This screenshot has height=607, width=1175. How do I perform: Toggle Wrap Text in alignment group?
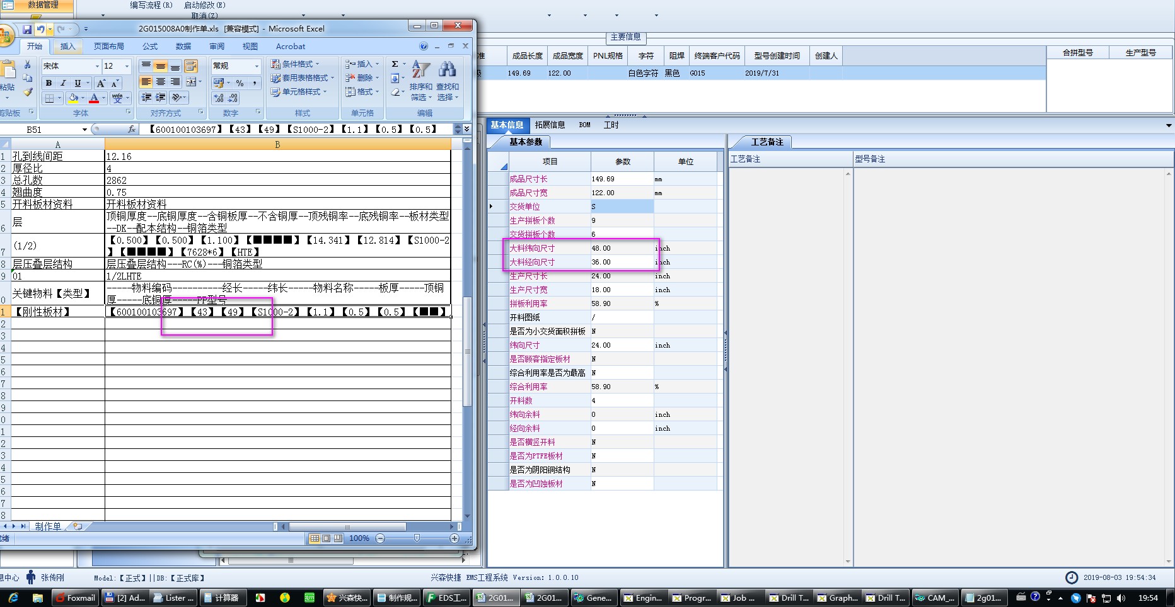(x=191, y=66)
